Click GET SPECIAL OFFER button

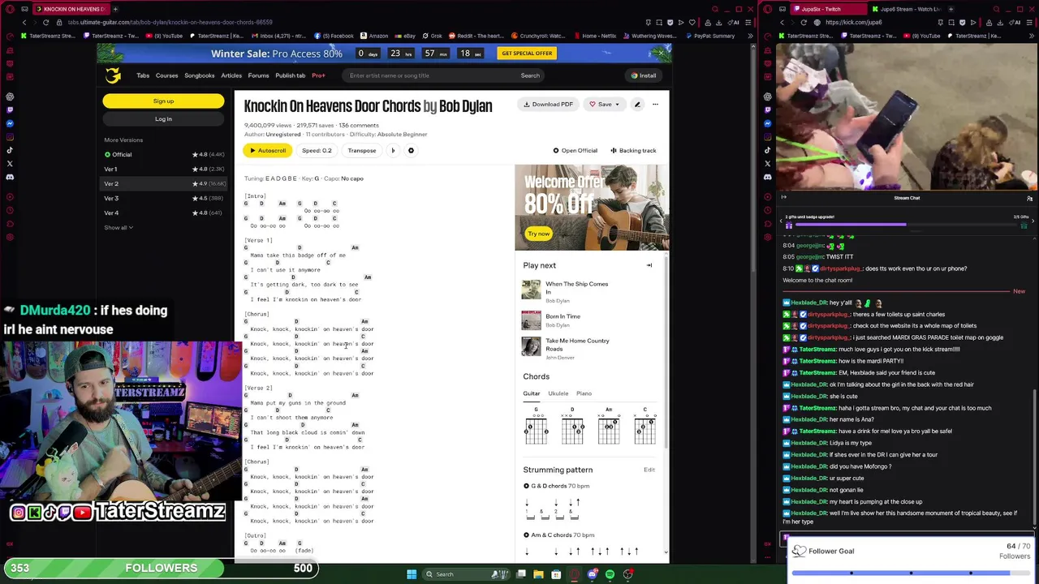tap(527, 53)
